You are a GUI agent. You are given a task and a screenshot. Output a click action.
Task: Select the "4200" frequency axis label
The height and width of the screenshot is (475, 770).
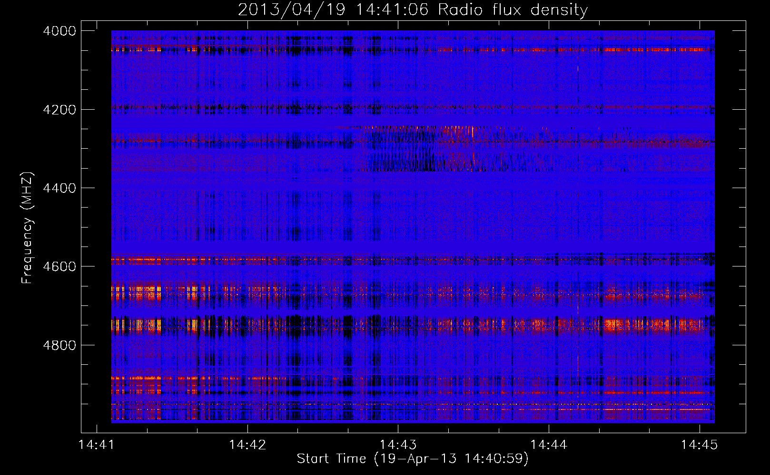[x=59, y=110]
